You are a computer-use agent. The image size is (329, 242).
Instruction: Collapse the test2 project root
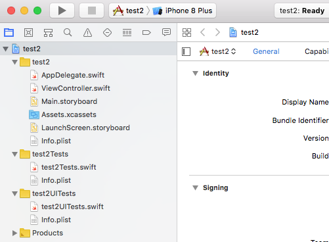pyautogui.click(x=6, y=49)
